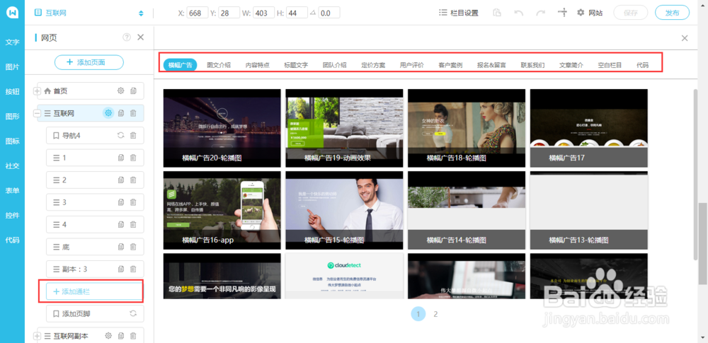The width and height of the screenshot is (708, 343).
Task: Click the X position input field
Action: click(x=198, y=13)
